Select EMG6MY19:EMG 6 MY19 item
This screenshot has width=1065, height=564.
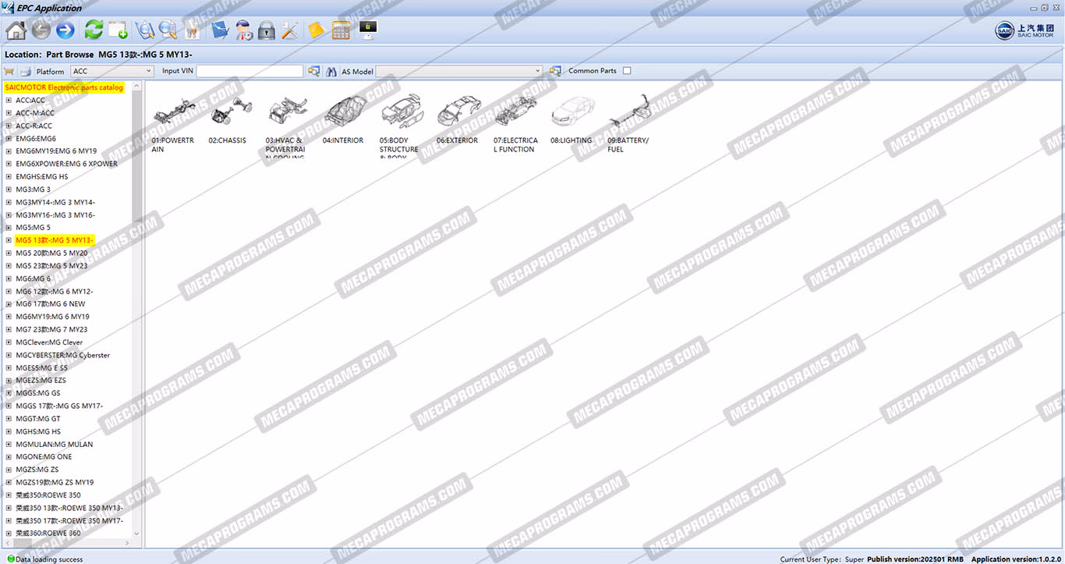(56, 151)
